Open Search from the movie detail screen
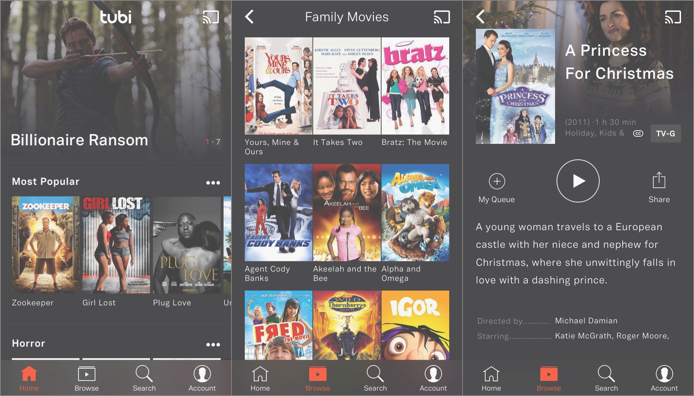Screen dimensions: 694x396 click(607, 379)
